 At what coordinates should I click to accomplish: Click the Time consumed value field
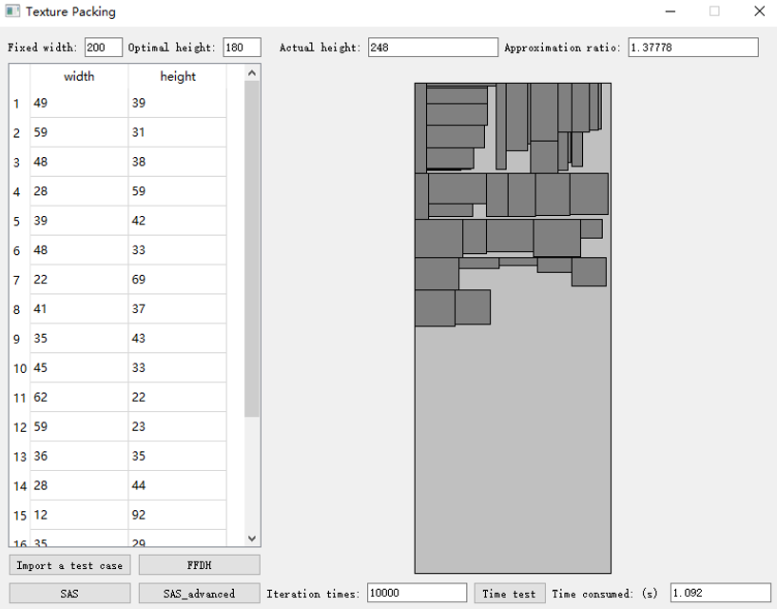[721, 593]
